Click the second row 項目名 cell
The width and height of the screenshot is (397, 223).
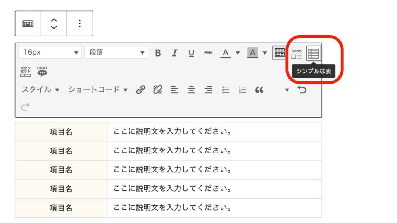pos(61,151)
